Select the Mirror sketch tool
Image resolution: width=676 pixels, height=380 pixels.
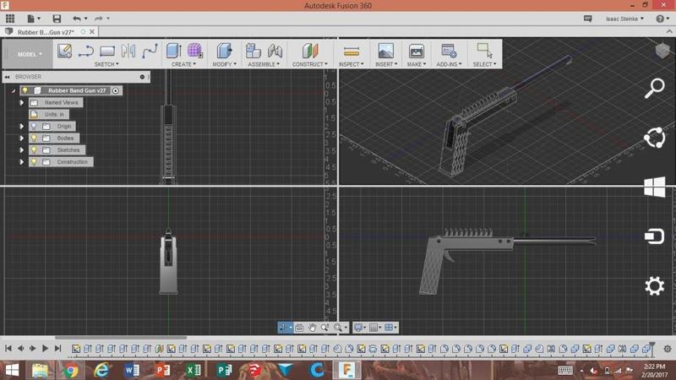(x=128, y=51)
